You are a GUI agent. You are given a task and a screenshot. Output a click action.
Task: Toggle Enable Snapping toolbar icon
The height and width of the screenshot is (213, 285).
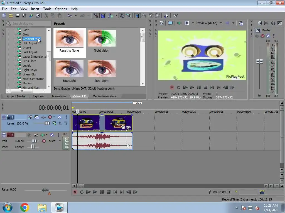[x=96, y=16]
